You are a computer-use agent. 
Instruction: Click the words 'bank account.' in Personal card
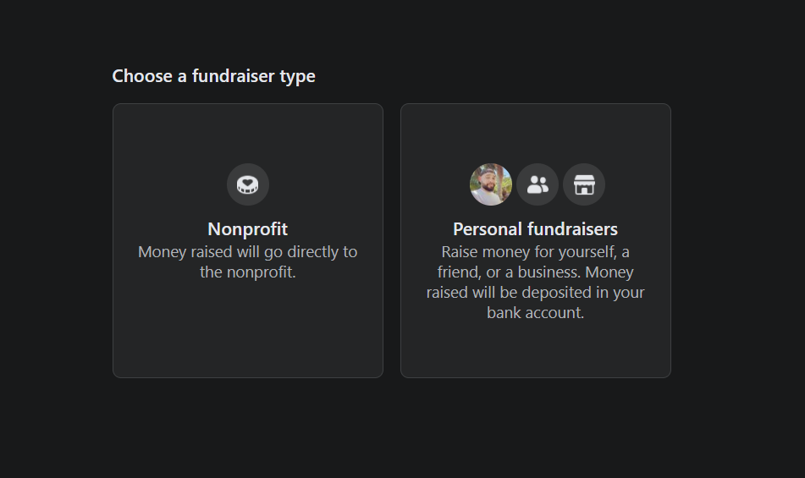(536, 312)
